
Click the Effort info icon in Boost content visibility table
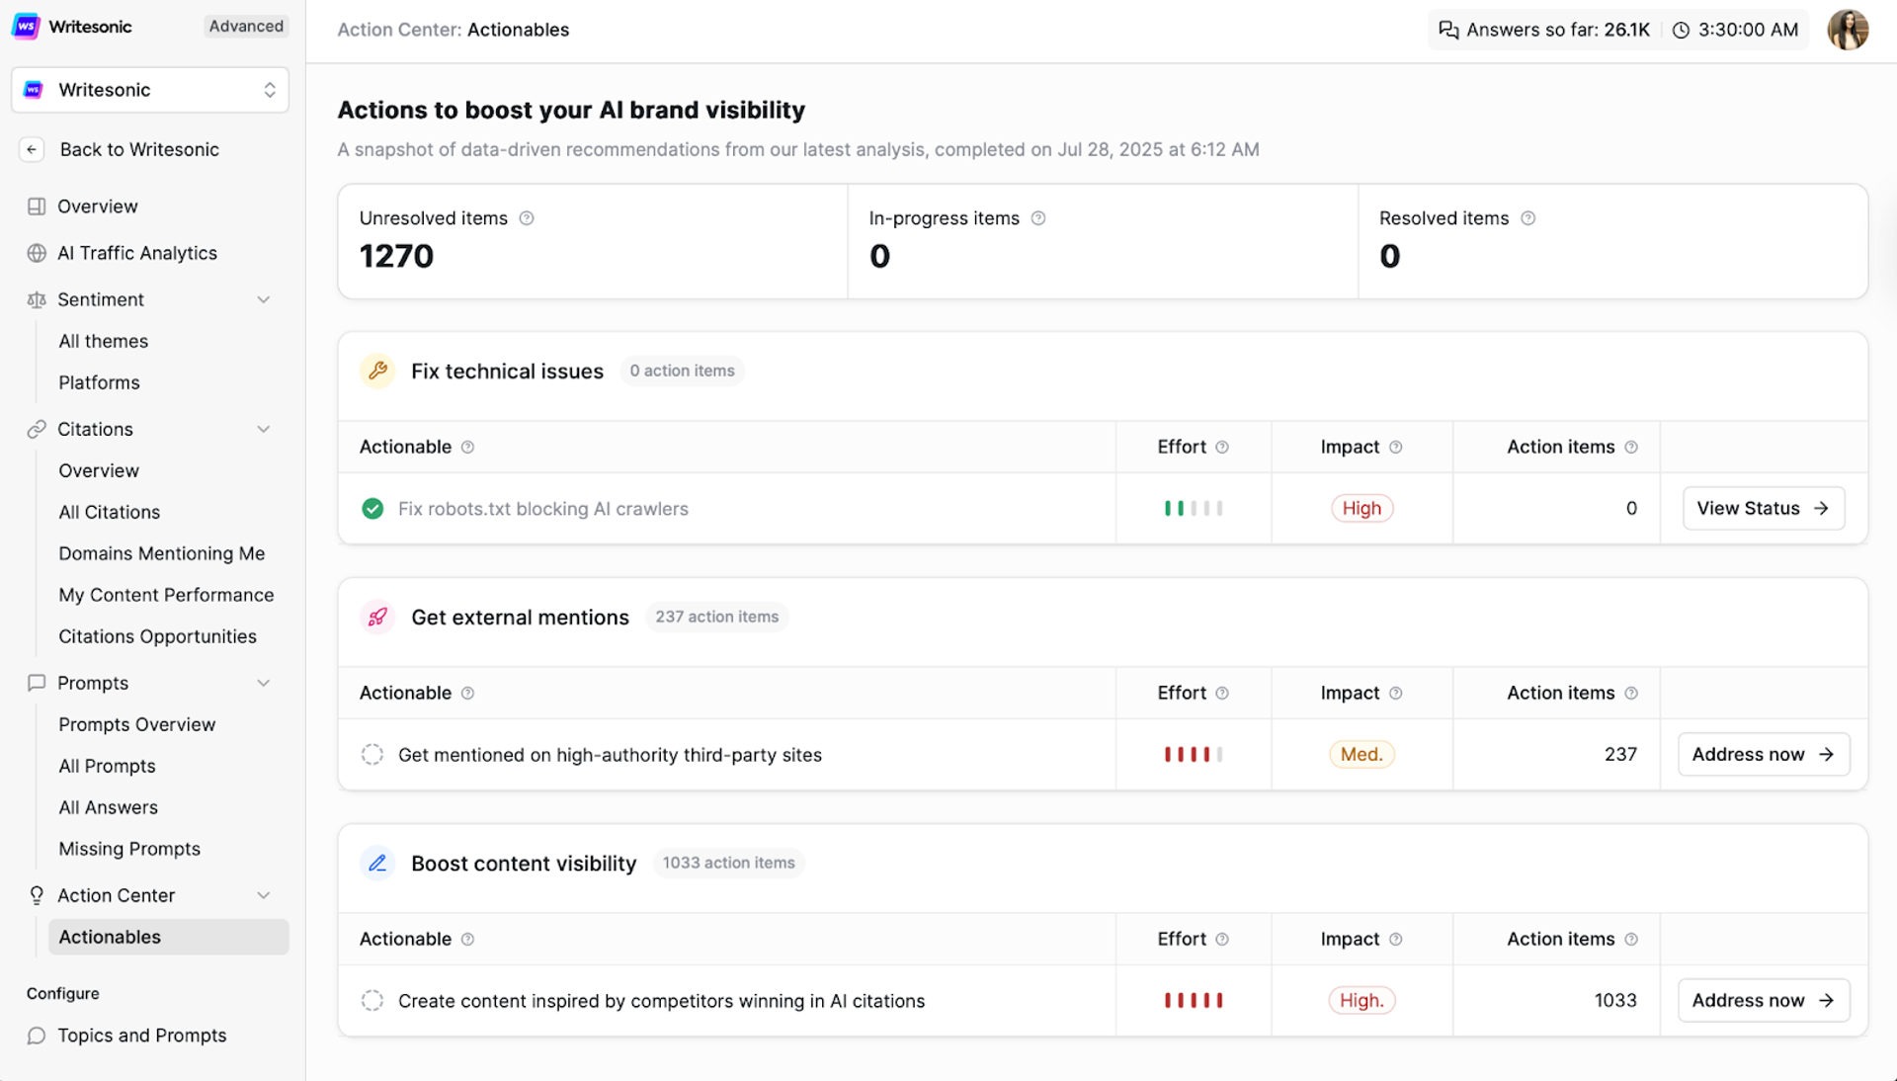click(1222, 939)
